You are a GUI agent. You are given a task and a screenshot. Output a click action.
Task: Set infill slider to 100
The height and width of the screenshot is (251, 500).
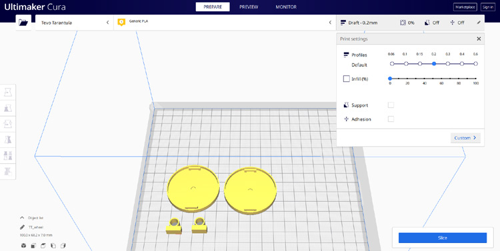476,79
